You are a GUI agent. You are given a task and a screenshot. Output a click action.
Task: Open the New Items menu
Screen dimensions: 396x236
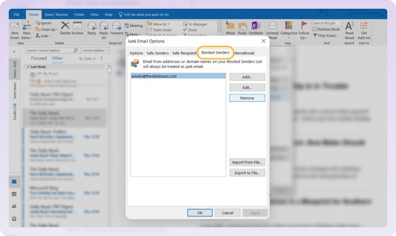tap(26, 30)
